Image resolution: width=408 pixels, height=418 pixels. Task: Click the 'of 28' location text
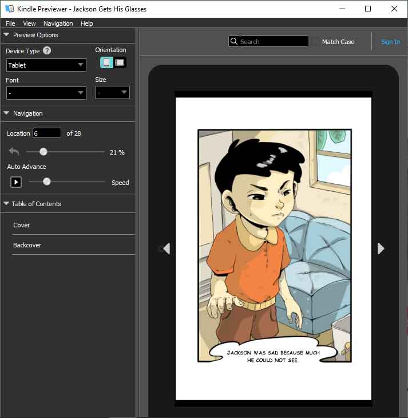(74, 133)
